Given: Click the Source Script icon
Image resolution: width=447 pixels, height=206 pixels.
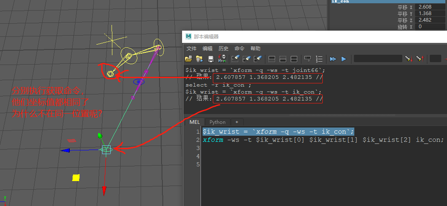Looking at the screenshot, I should pyautogui.click(x=200, y=59).
